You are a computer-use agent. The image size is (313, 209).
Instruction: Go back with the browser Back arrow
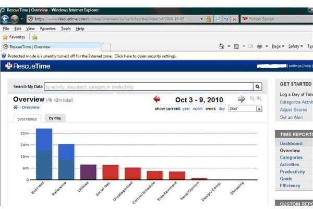coord(5,19)
